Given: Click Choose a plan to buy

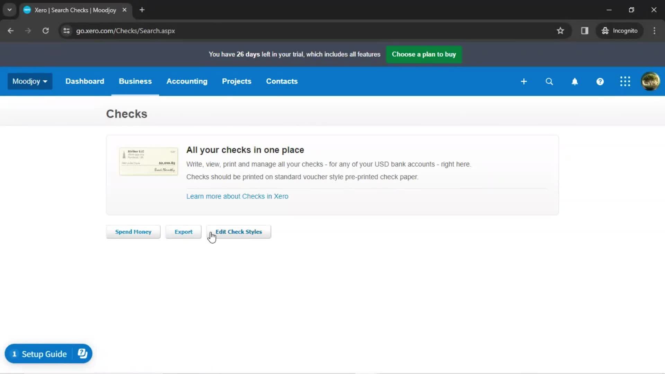Looking at the screenshot, I should point(424,54).
